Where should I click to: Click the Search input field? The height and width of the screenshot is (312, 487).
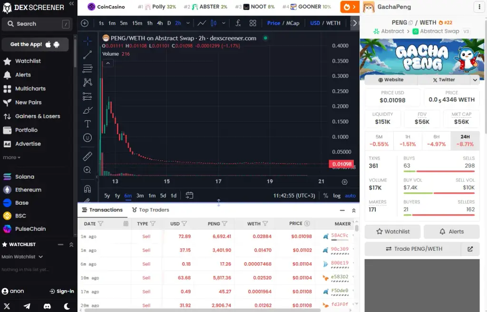pyautogui.click(x=37, y=24)
